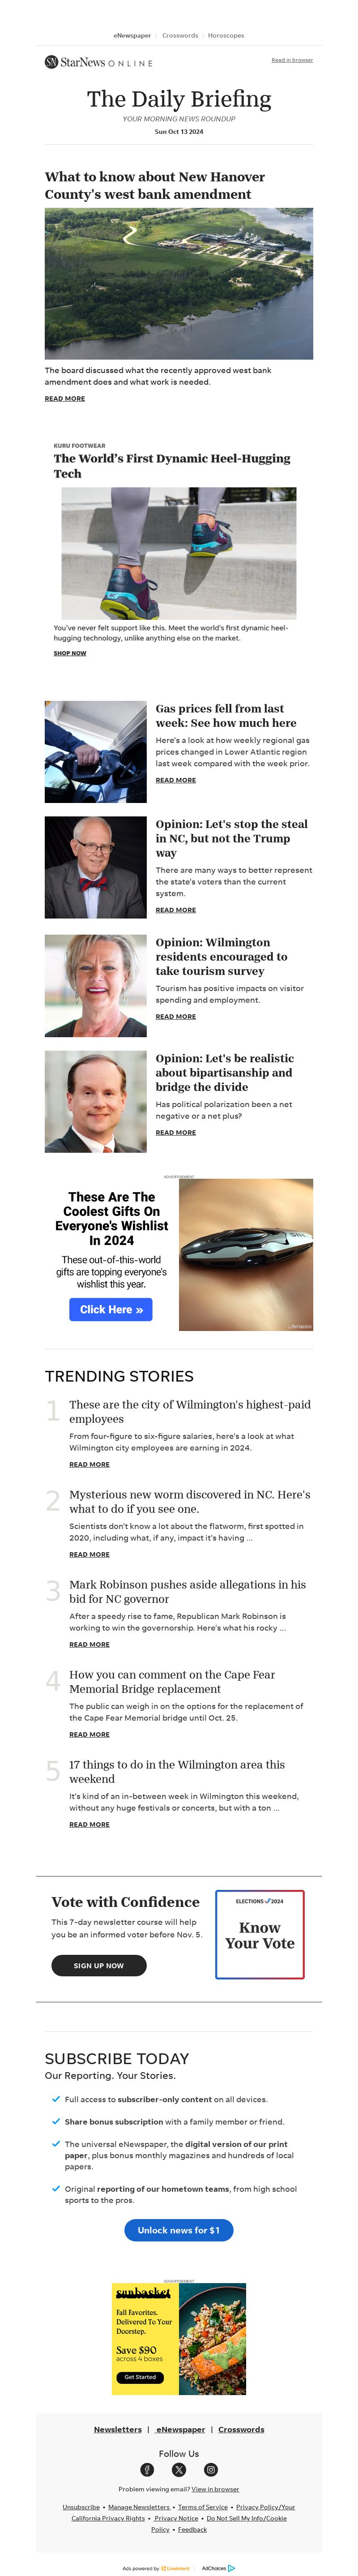Click the Read in browser link

pos(292,60)
